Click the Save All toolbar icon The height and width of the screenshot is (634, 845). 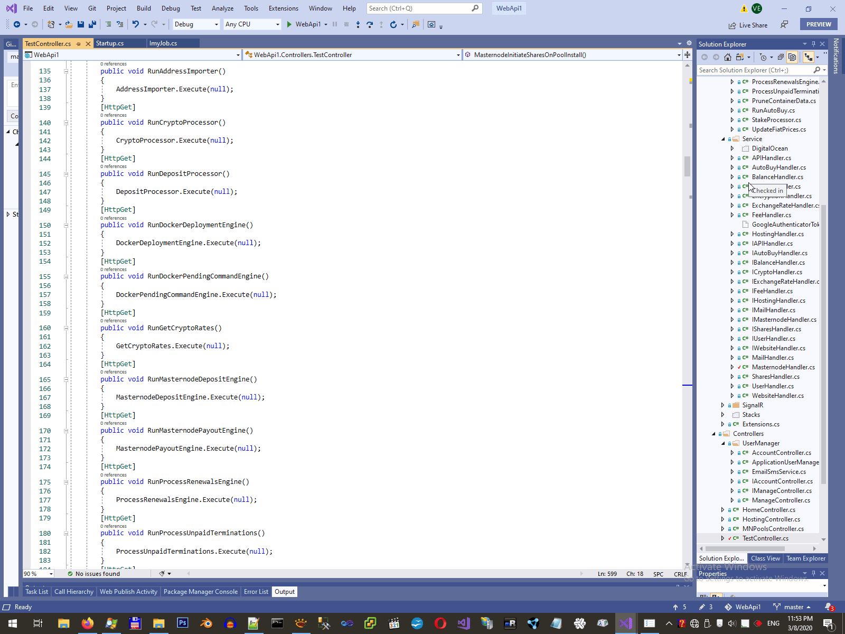point(92,24)
